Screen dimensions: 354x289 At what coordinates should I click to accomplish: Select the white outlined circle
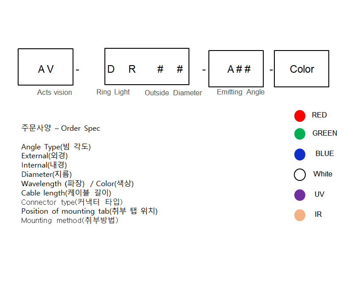tap(300, 175)
